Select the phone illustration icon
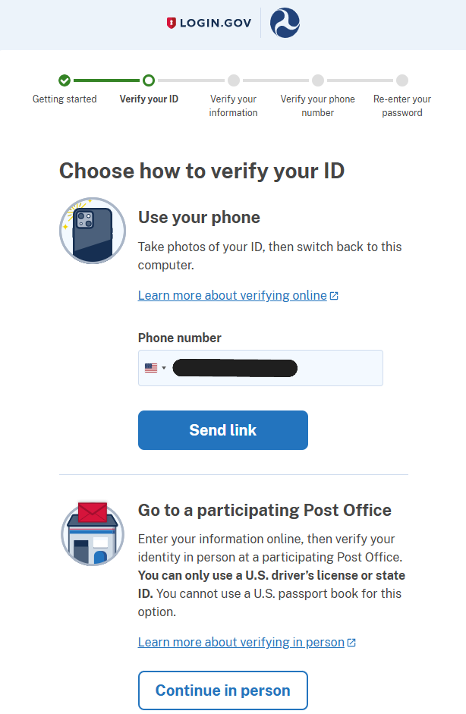Screen dimensions: 466x714 (x=92, y=231)
